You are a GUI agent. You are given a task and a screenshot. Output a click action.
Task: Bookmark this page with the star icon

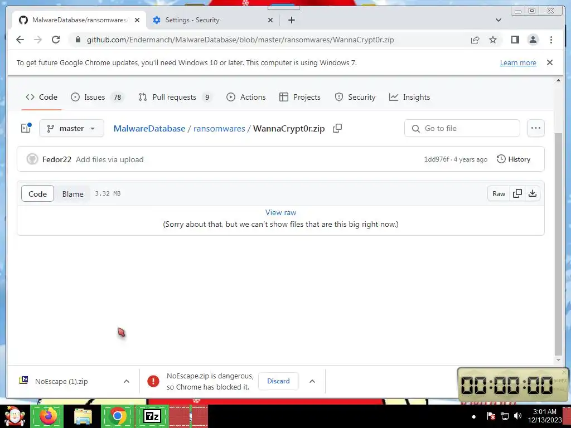[x=493, y=40]
